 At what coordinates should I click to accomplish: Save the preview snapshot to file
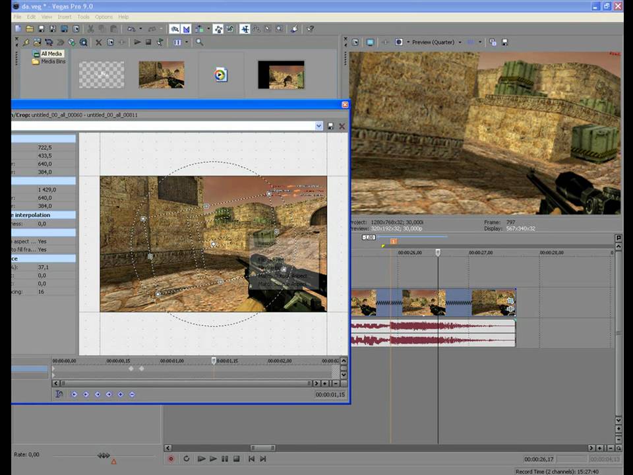[504, 42]
